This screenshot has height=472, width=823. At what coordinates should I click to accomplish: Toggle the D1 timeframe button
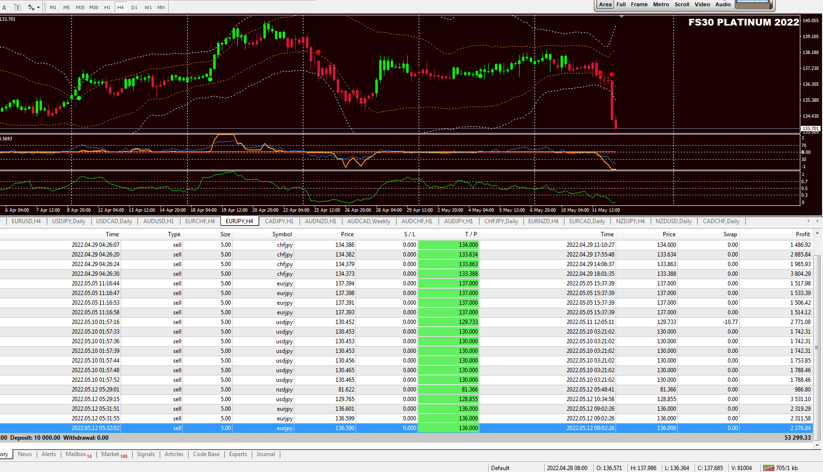pyautogui.click(x=134, y=7)
